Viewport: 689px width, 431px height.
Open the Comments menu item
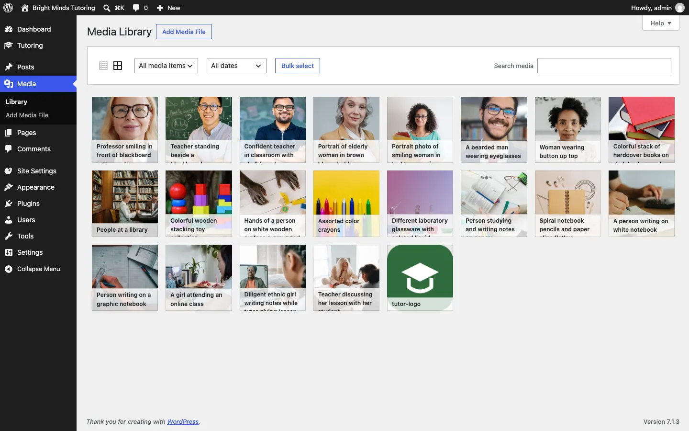[x=38, y=149]
